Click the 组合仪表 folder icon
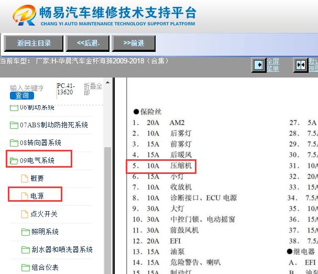The width and height of the screenshot is (318, 274). (x=26, y=268)
